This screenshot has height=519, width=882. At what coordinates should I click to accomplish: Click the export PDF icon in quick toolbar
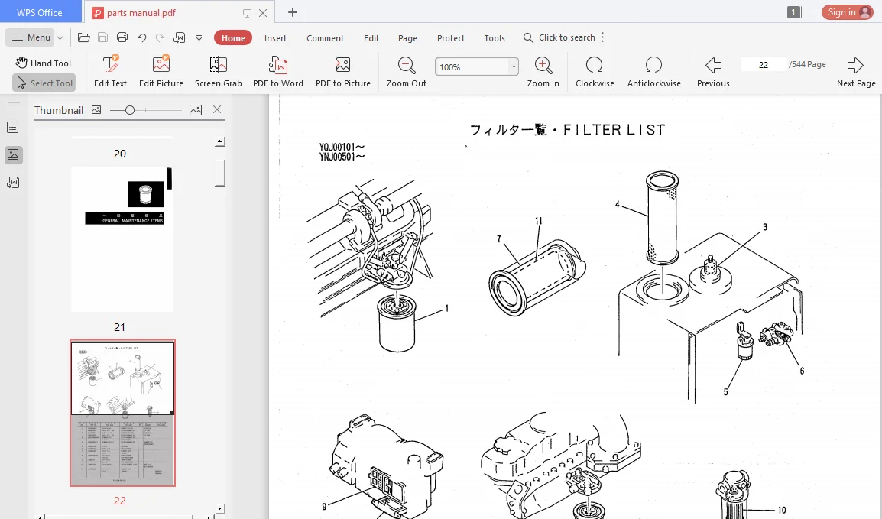click(180, 37)
